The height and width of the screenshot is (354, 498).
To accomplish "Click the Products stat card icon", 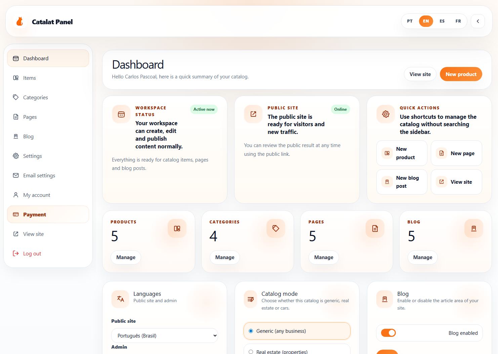I will (x=177, y=228).
